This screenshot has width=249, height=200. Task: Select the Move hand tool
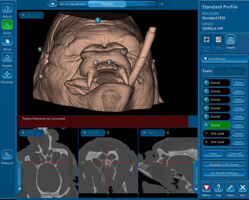[x=7, y=41]
